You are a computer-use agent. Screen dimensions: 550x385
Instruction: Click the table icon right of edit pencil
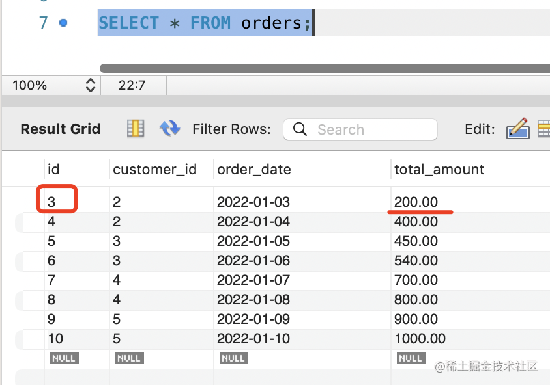543,129
